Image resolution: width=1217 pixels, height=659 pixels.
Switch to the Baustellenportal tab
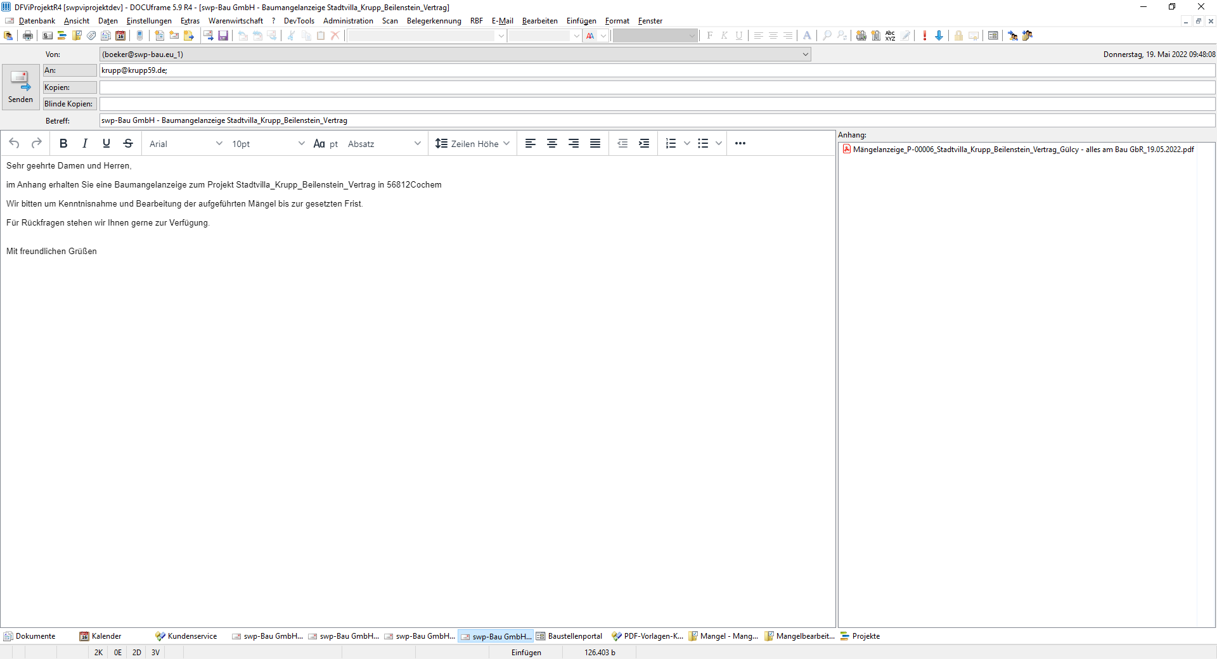569,636
